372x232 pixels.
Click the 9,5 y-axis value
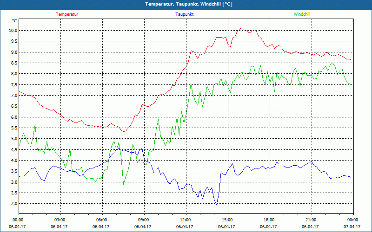click(14, 41)
